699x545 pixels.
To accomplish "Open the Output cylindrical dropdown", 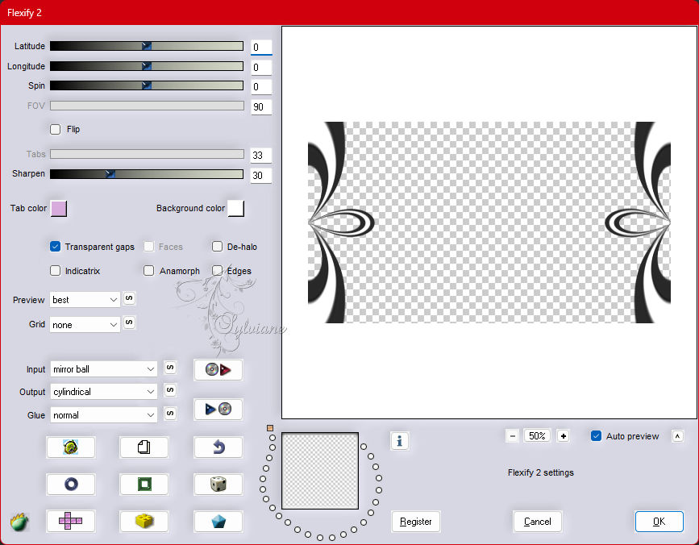I will [x=104, y=392].
